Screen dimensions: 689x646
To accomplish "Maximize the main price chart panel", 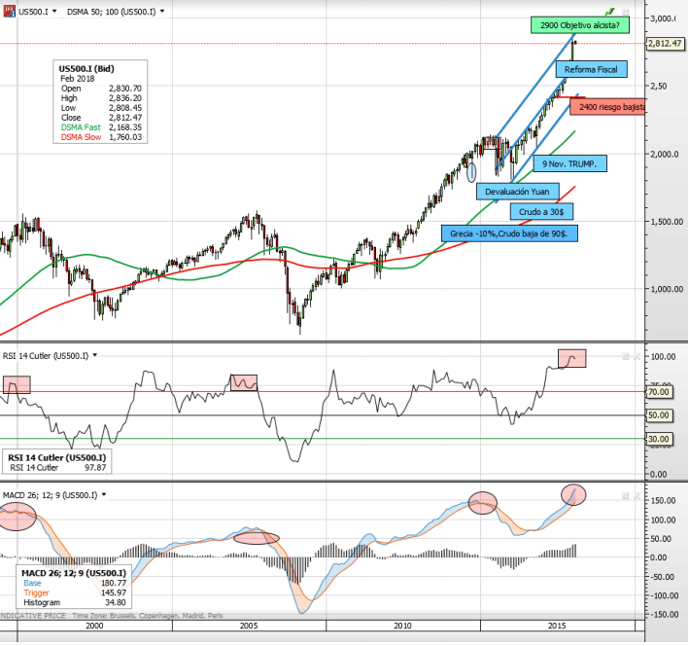I will point(625,13).
